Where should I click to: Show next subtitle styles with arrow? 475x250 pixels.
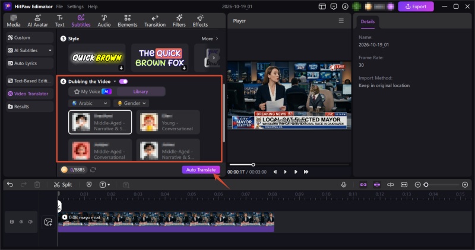(x=214, y=57)
